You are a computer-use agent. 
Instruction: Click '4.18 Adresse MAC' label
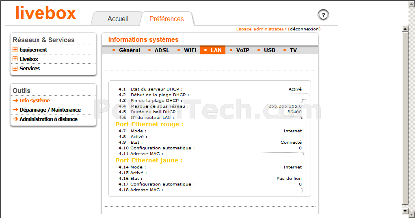tap(141, 190)
